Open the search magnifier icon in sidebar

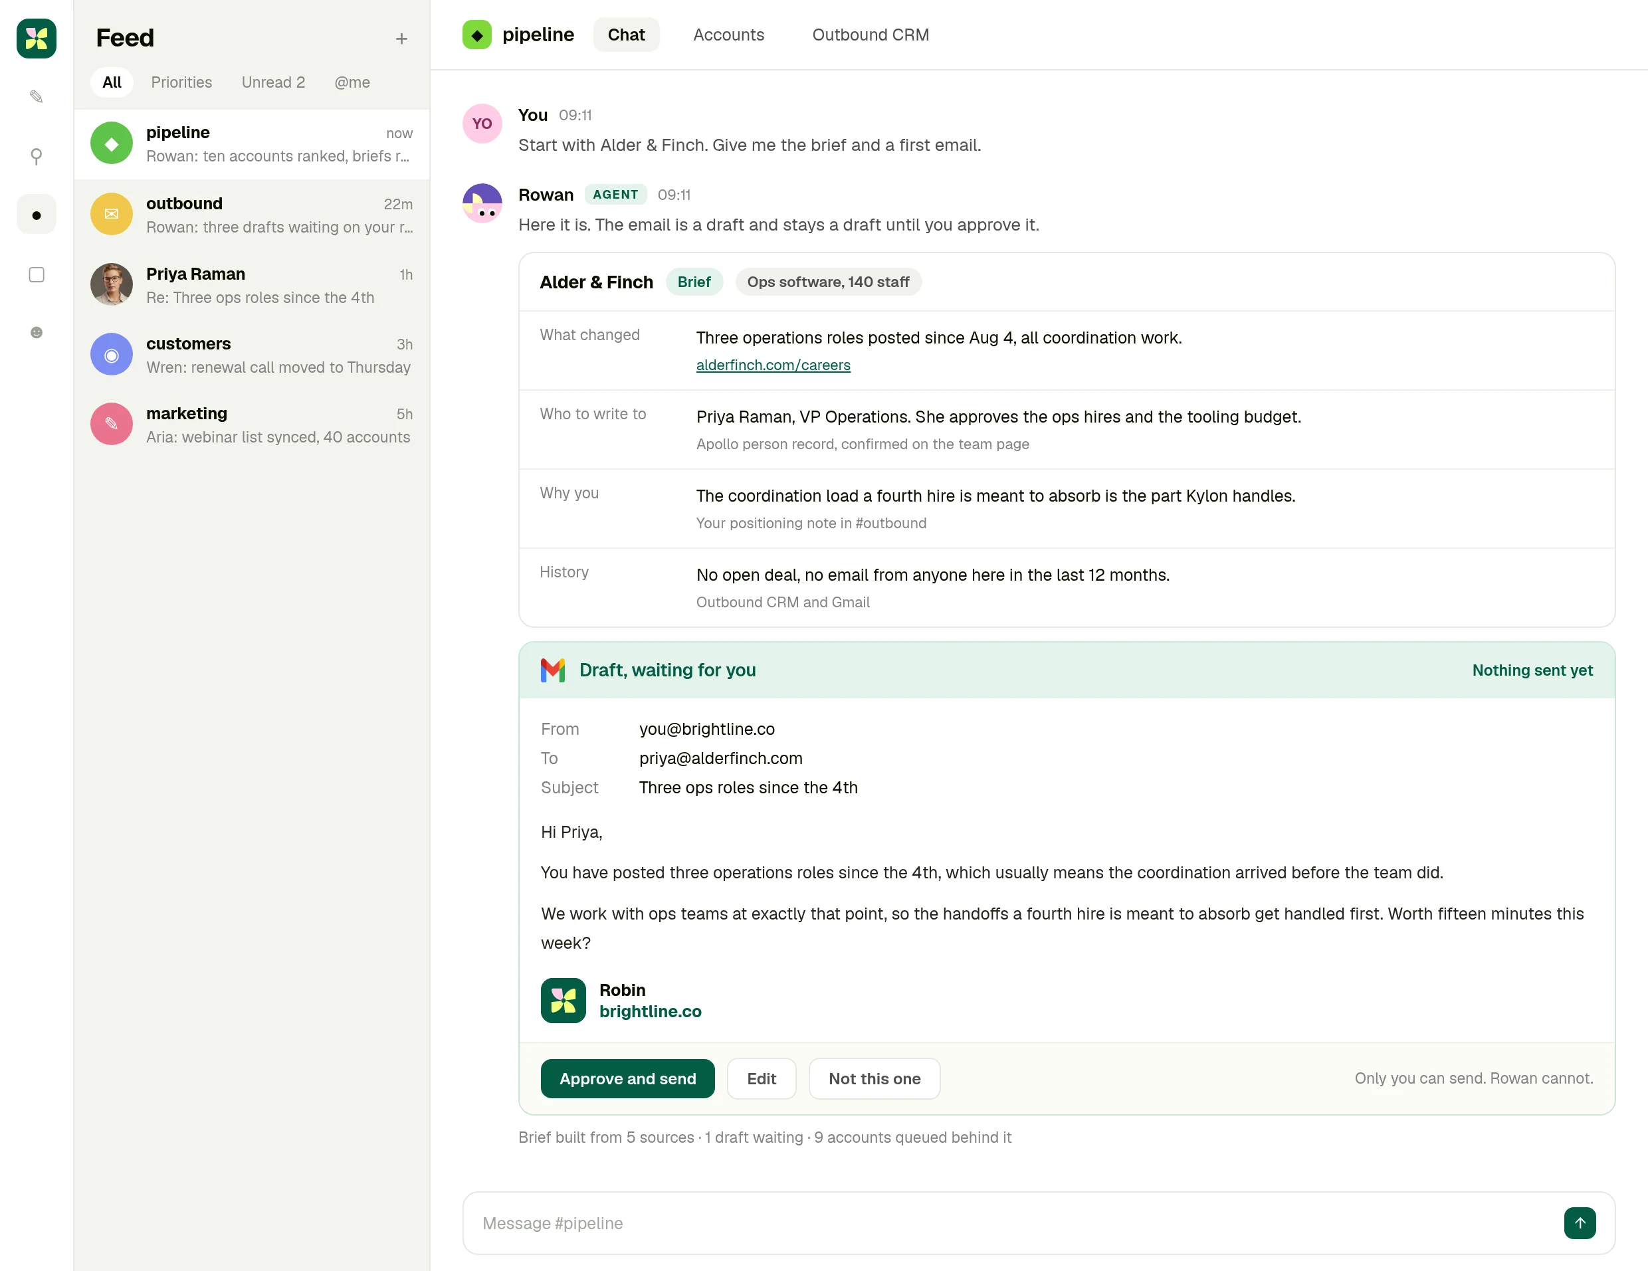(37, 156)
